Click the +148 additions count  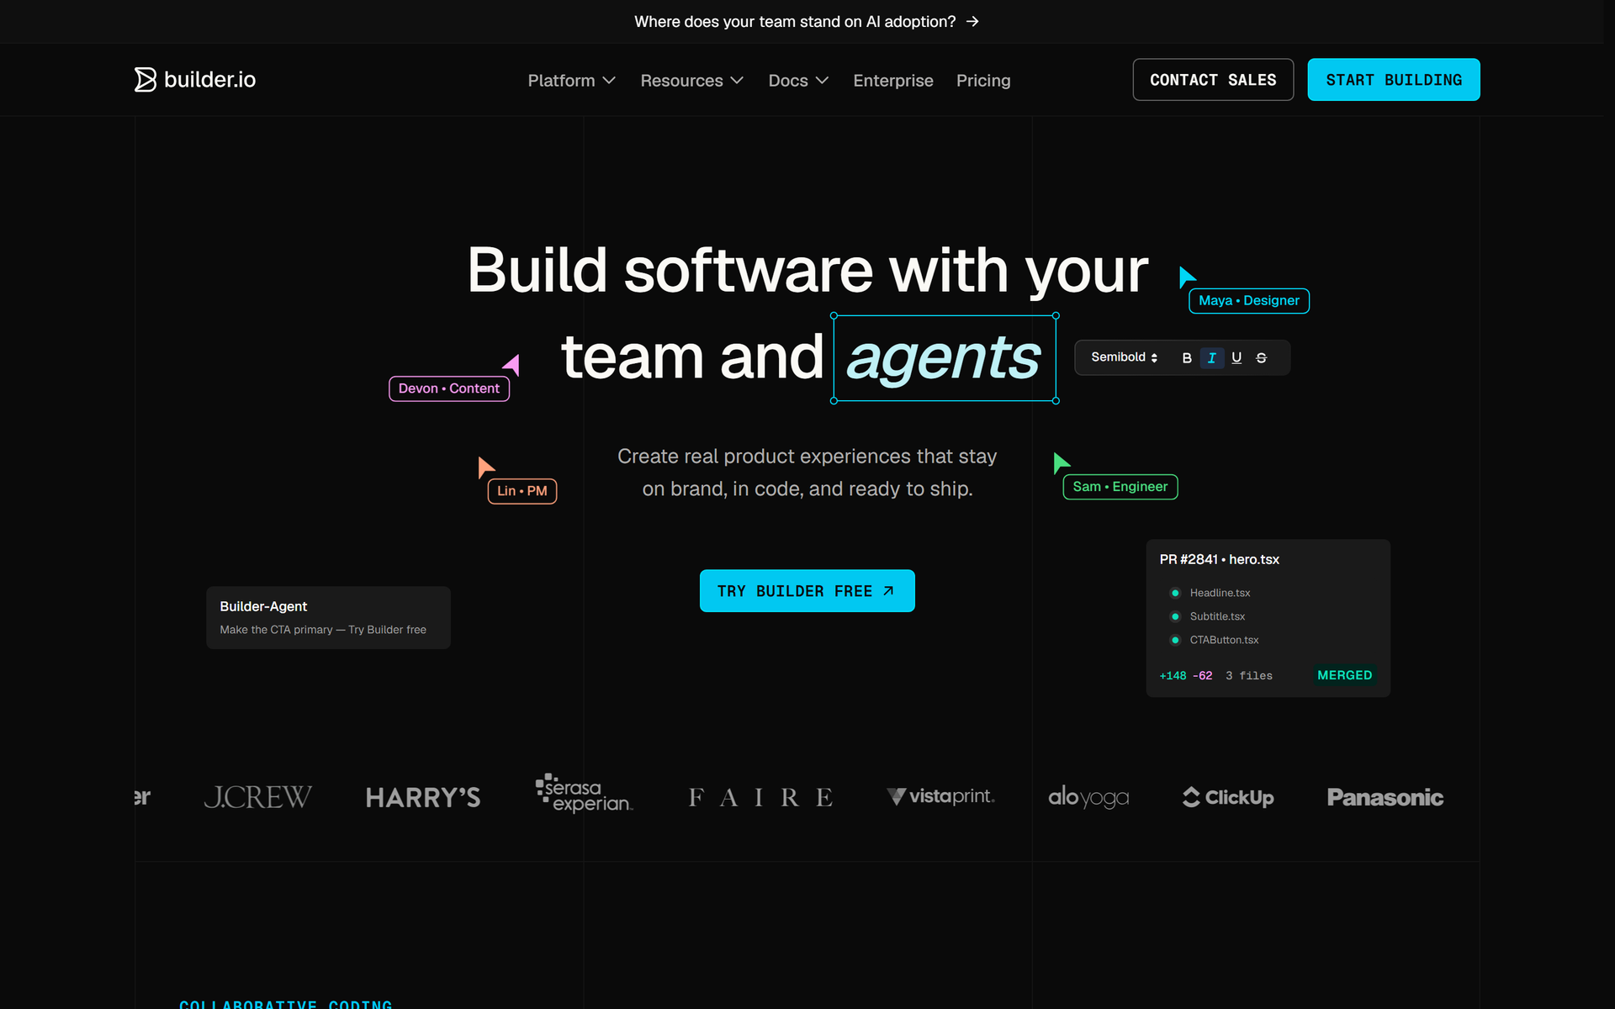click(x=1173, y=676)
